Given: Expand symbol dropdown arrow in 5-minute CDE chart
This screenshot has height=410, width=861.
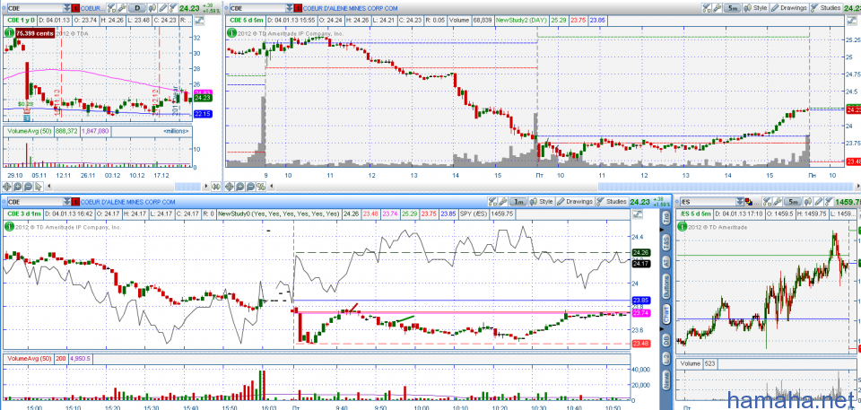Looking at the screenshot, I should pyautogui.click(x=290, y=8).
